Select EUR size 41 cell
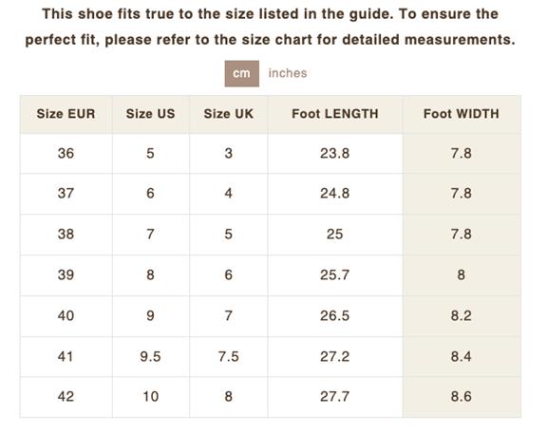The width and height of the screenshot is (547, 434). click(x=66, y=356)
